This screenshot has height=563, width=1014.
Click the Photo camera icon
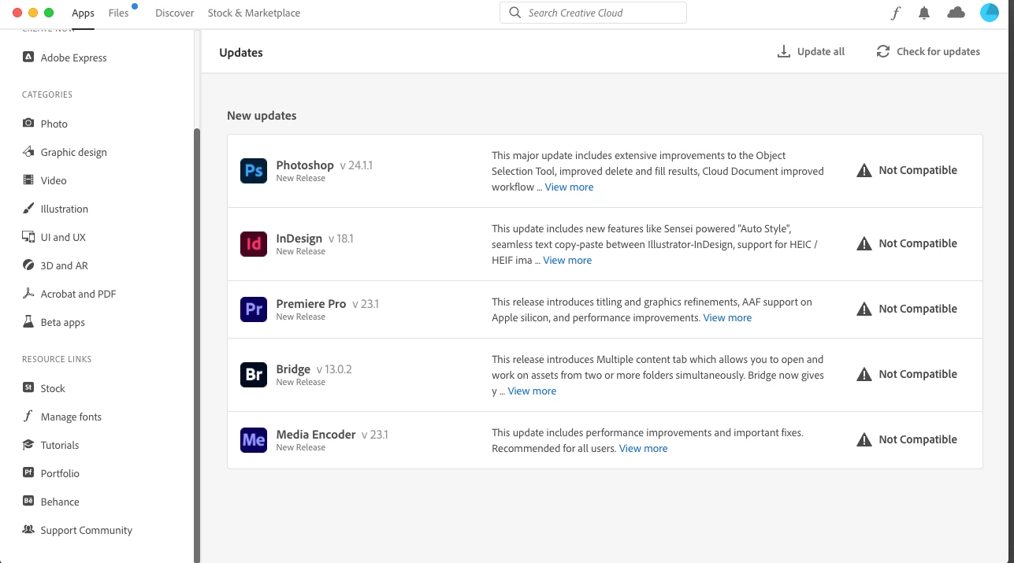pyautogui.click(x=28, y=124)
